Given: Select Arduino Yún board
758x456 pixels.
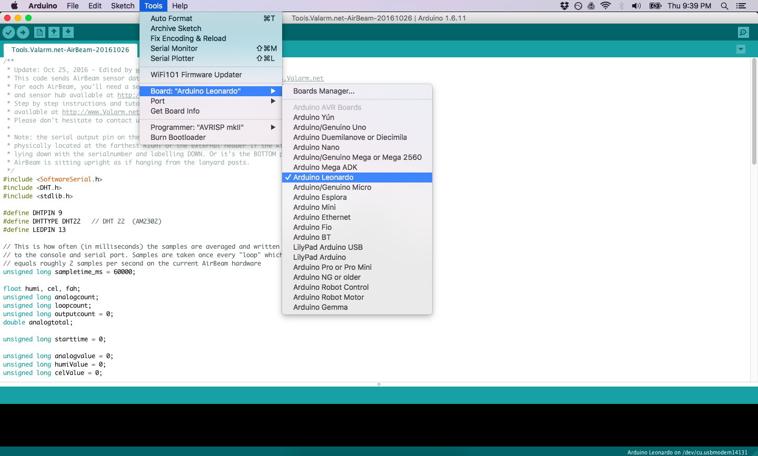Looking at the screenshot, I should [x=357, y=117].
